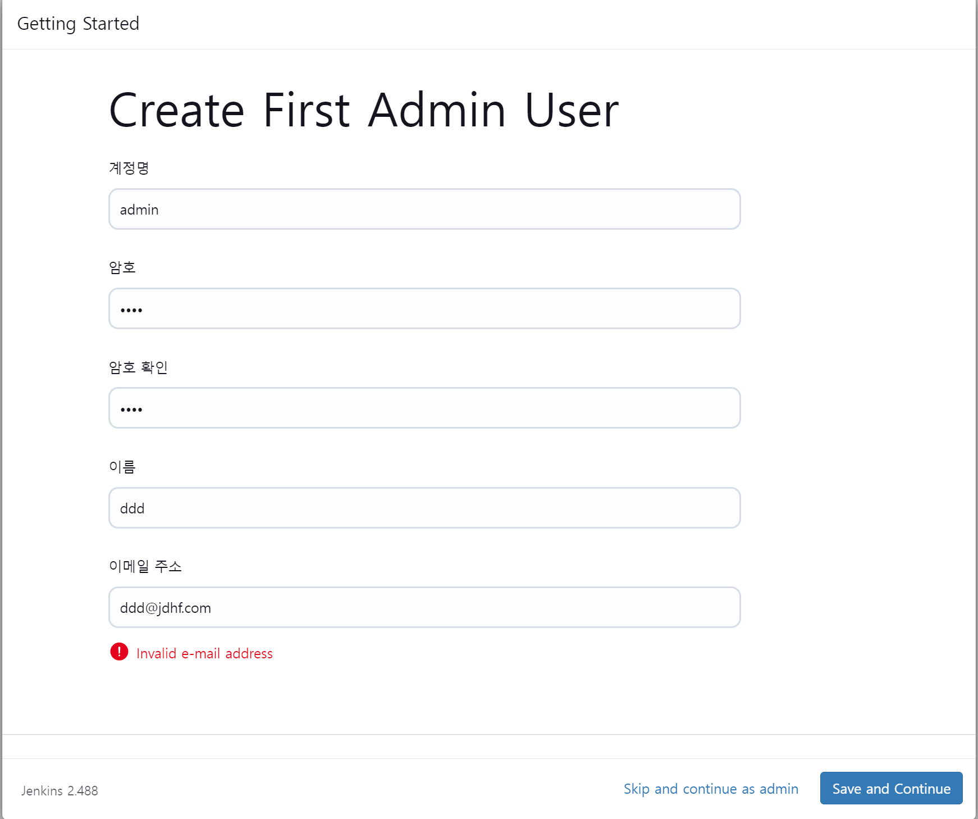The image size is (978, 819).
Task: Click the 이름 label
Action: coord(122,467)
